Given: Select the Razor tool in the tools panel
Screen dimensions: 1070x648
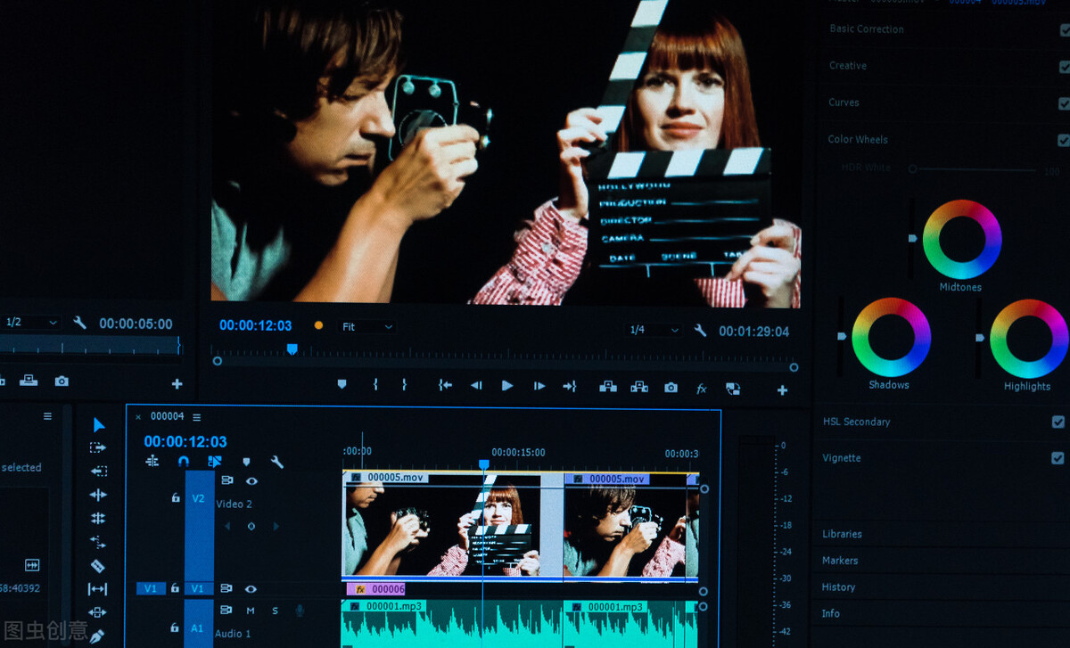Looking at the screenshot, I should [x=98, y=565].
